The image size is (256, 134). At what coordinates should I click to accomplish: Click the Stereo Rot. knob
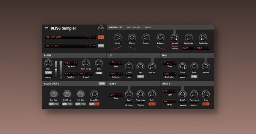click(94, 94)
